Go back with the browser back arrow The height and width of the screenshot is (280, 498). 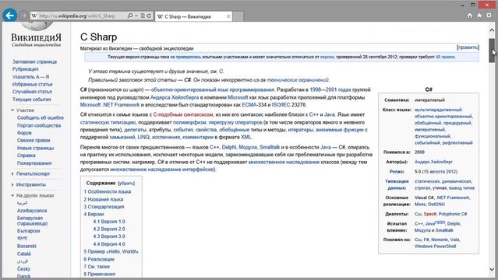[x=10, y=16]
